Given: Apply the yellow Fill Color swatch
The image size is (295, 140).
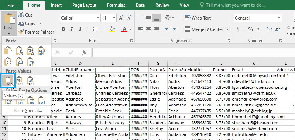Looking at the screenshot, I should pyautogui.click(x=112, y=29).
